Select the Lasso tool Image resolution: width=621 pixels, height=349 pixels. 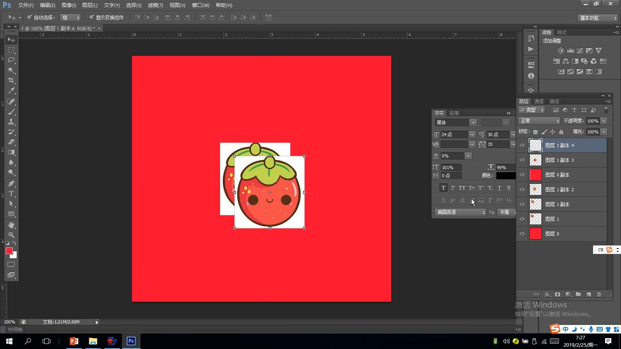pyautogui.click(x=11, y=60)
